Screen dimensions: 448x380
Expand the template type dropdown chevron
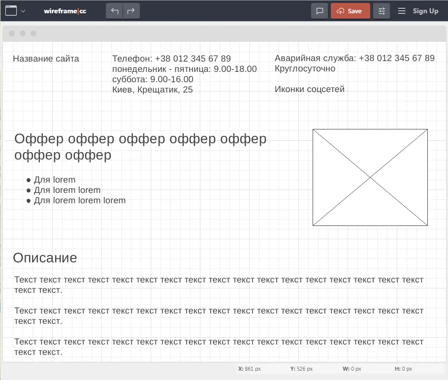[23, 11]
